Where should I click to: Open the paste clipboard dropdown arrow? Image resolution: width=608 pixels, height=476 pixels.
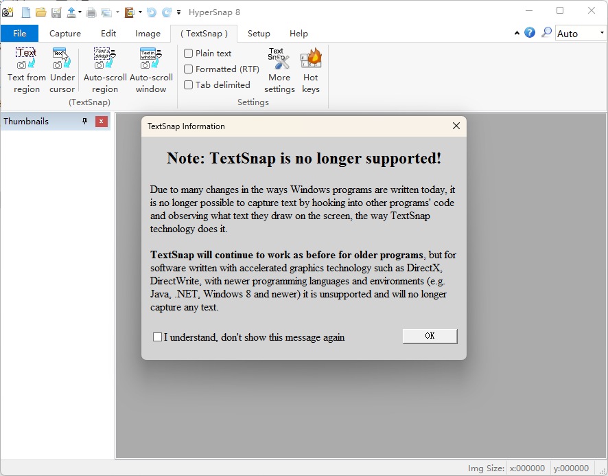(140, 12)
